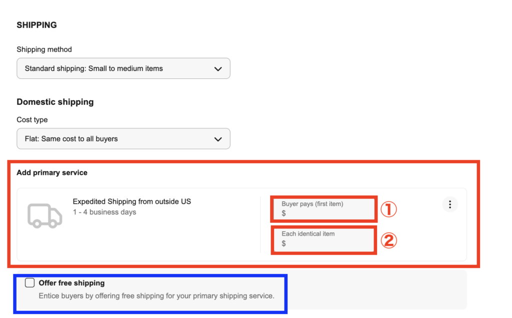Click the Entice buyers description text
Image resolution: width=512 pixels, height=318 pixels.
coord(156,296)
